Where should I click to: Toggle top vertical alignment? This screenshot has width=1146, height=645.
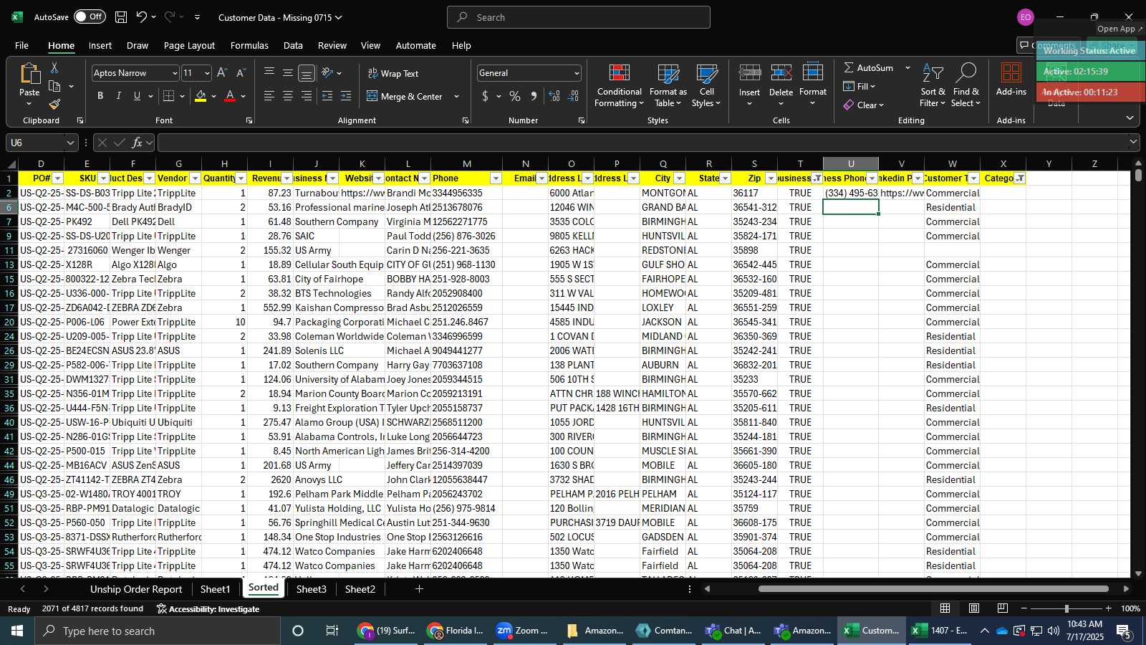pyautogui.click(x=269, y=73)
